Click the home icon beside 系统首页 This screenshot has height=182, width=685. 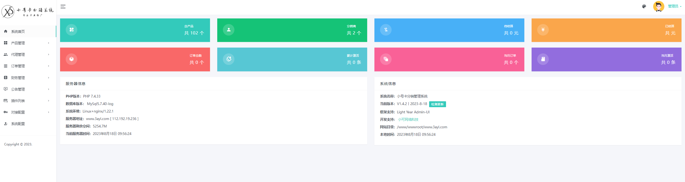[x=6, y=32]
